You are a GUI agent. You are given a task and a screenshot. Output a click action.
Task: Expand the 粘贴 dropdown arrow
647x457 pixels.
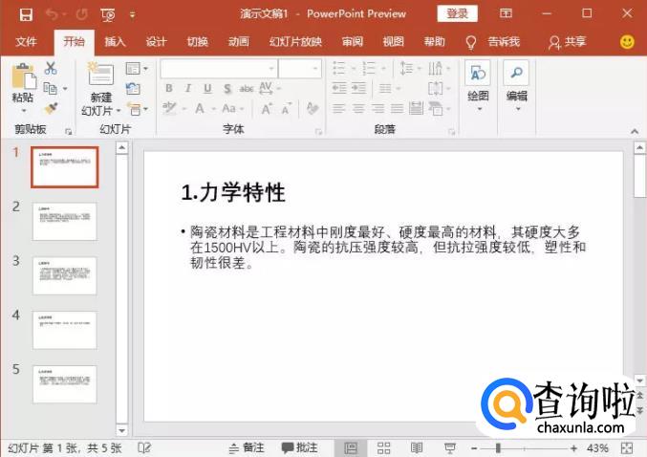24,110
